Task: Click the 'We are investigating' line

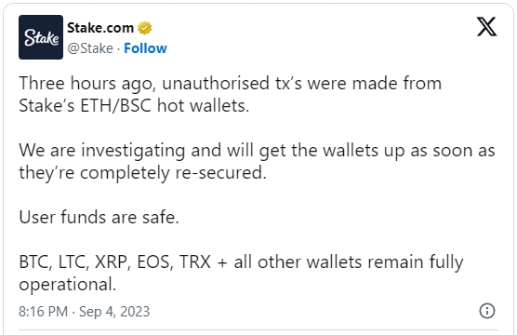Action: 257,151
